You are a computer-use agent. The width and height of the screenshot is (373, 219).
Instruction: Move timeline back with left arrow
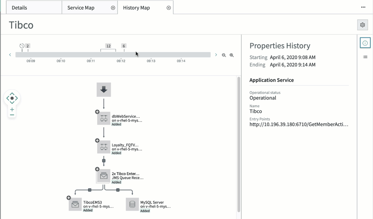(x=10, y=55)
